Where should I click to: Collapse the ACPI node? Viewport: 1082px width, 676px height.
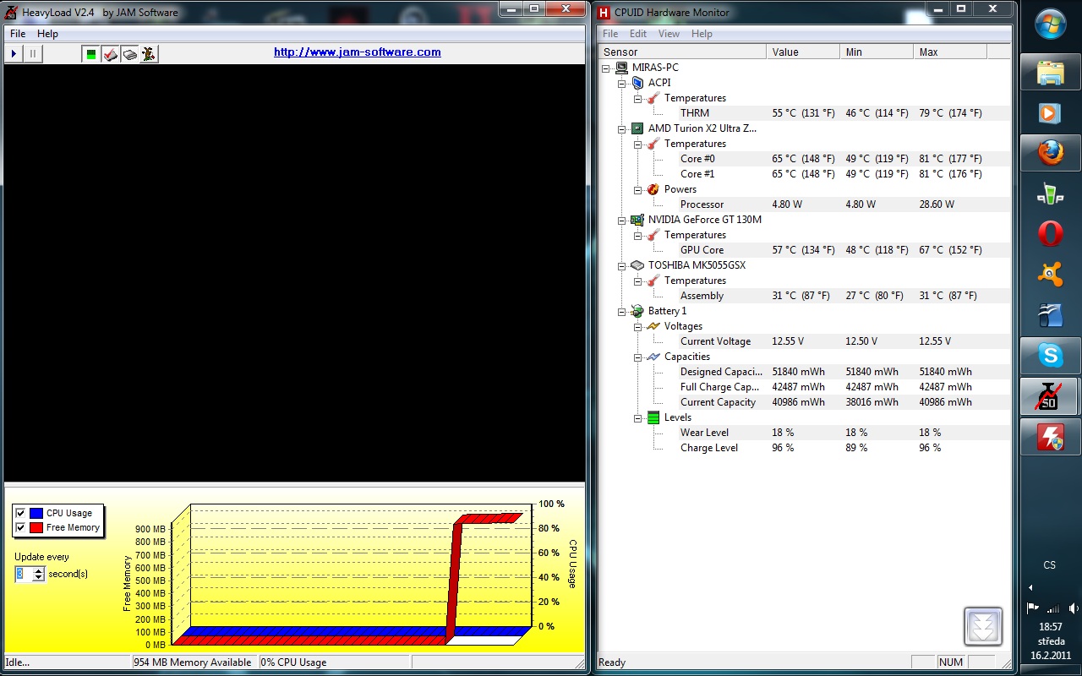[622, 83]
